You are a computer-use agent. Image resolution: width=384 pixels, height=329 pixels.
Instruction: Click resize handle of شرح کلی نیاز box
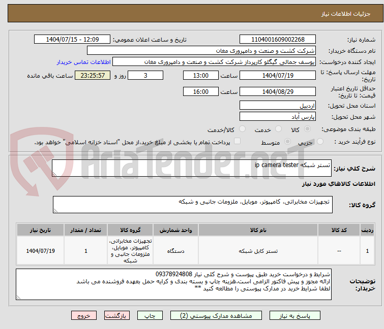54,174
